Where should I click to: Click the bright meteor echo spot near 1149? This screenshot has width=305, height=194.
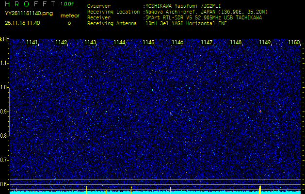tap(260, 111)
